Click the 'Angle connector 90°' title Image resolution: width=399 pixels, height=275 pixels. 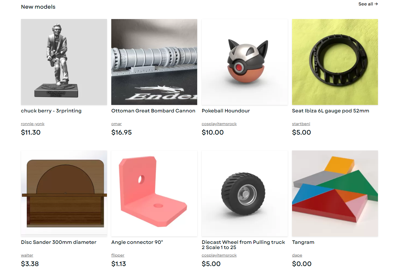tap(137, 242)
